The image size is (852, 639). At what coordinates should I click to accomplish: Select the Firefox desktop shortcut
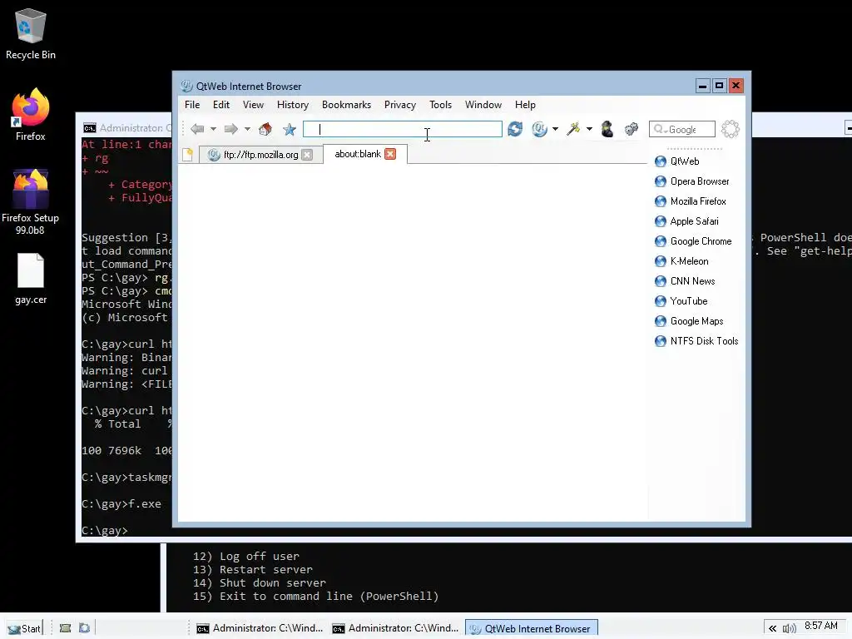pyautogui.click(x=31, y=115)
